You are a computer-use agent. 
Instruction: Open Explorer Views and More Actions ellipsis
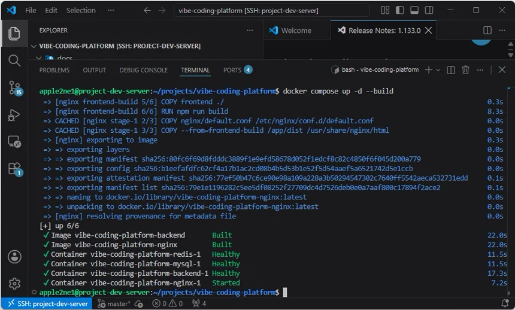(250, 30)
